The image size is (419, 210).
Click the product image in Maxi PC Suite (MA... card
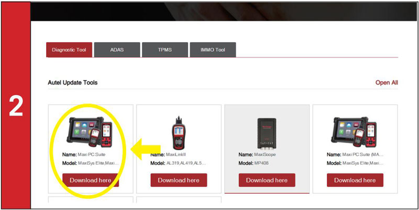[x=354, y=132]
